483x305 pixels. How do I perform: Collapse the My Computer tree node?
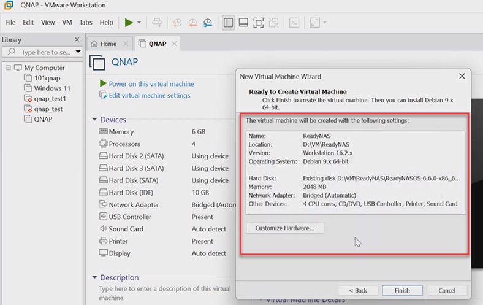[x=9, y=68]
